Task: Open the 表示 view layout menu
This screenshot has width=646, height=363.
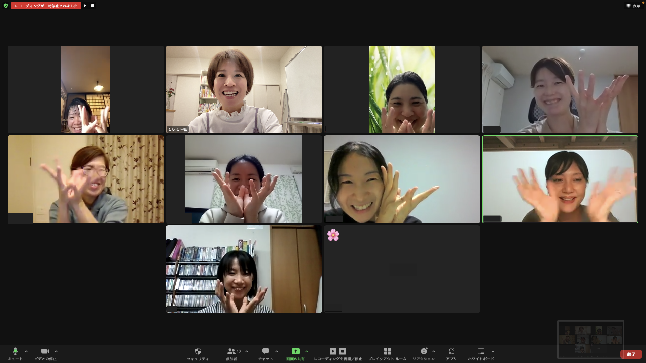Action: (x=633, y=6)
